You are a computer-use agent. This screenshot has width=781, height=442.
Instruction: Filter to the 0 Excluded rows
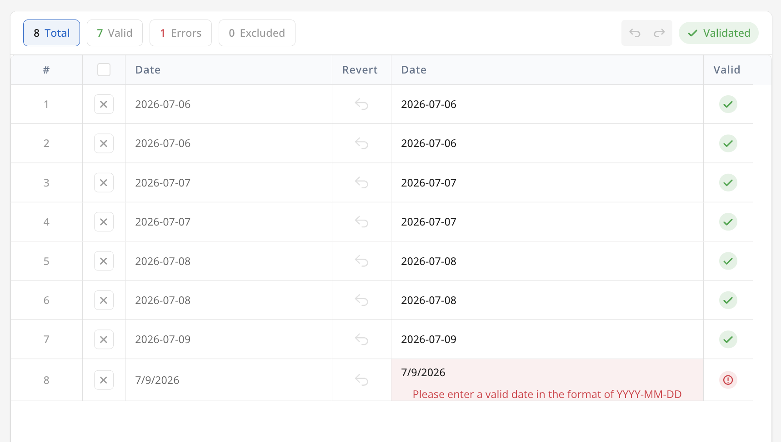click(x=257, y=33)
